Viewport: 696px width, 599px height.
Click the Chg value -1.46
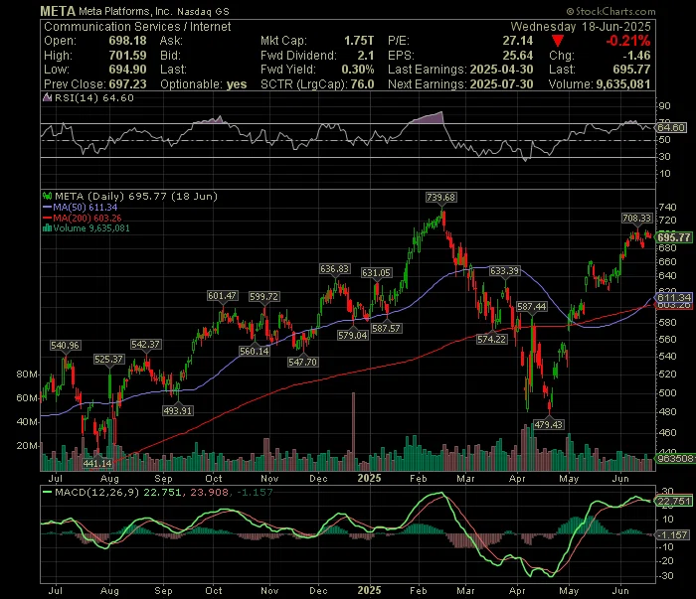pos(636,56)
